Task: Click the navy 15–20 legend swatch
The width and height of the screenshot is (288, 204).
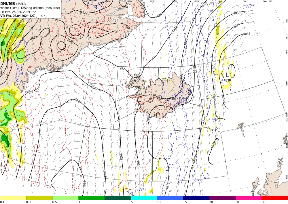Action: (196, 198)
